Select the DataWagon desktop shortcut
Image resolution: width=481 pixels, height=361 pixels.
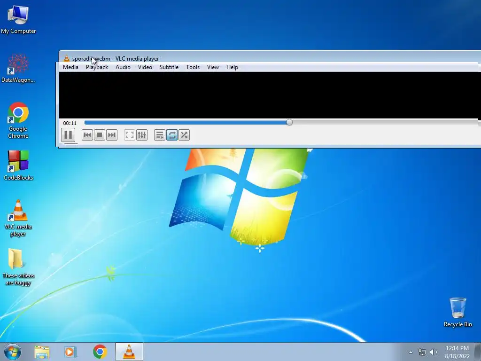pyautogui.click(x=18, y=68)
